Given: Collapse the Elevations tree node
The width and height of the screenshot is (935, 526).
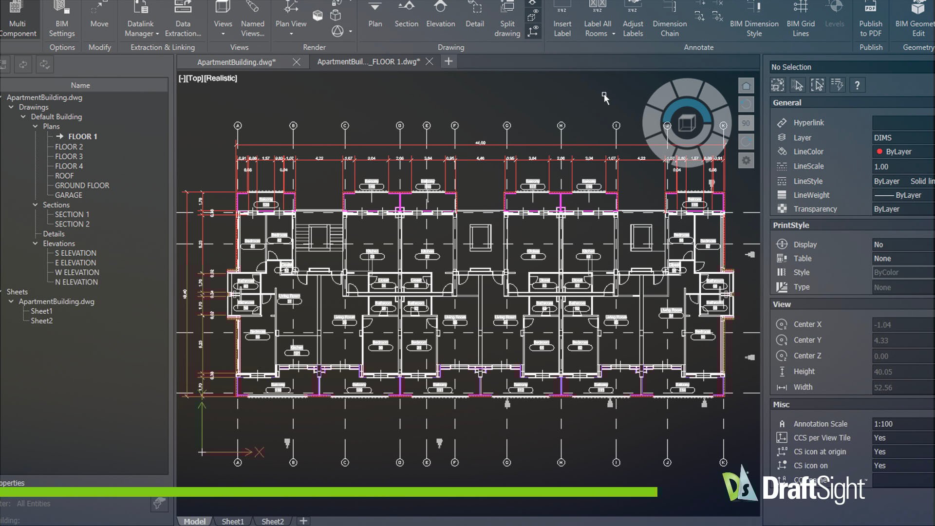Looking at the screenshot, I should point(35,243).
